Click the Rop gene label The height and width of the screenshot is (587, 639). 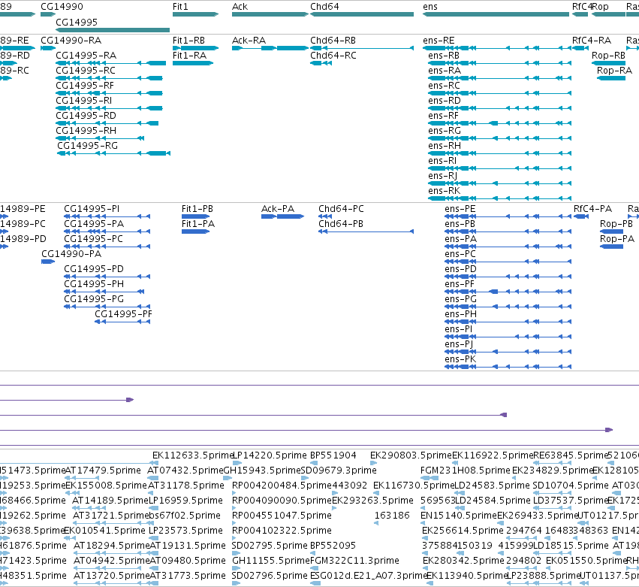pyautogui.click(x=600, y=7)
